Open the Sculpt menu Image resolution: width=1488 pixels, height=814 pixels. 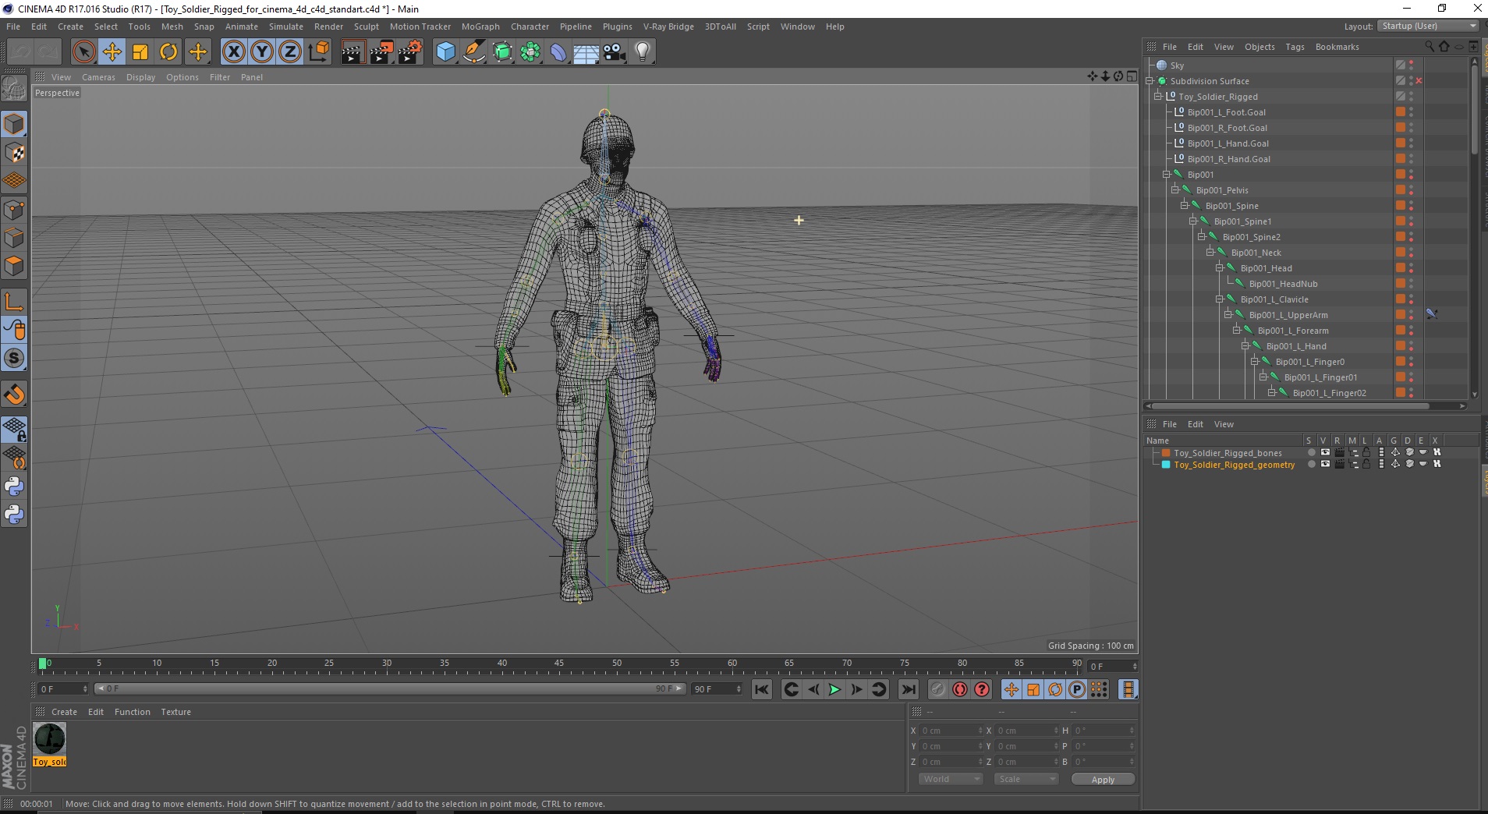pyautogui.click(x=366, y=27)
